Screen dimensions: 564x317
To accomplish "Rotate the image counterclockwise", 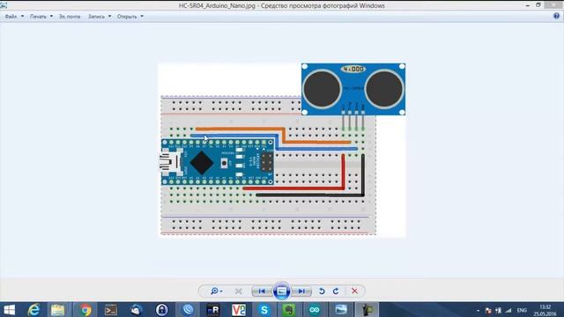I will point(322,291).
